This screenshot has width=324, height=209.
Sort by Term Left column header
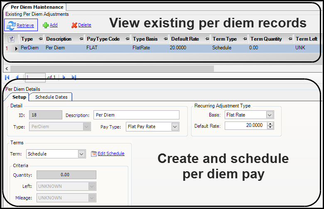307,39
